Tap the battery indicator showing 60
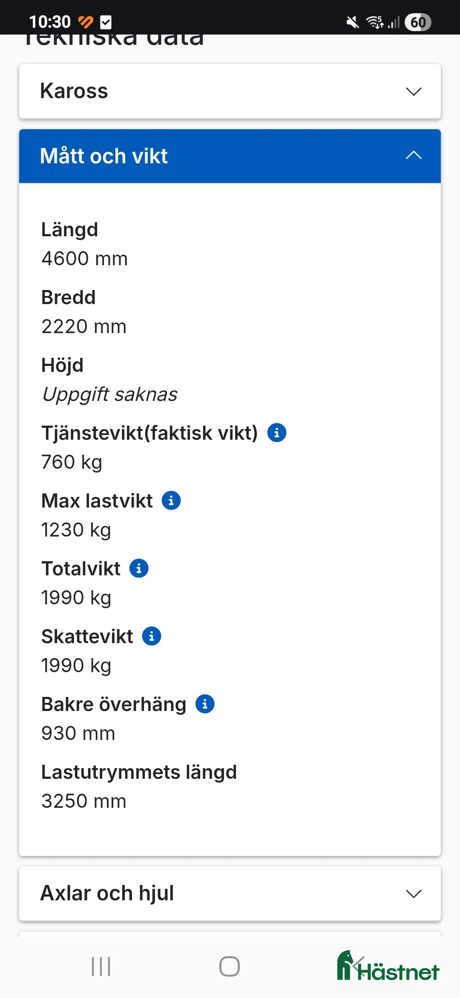This screenshot has height=998, width=460. (x=417, y=22)
